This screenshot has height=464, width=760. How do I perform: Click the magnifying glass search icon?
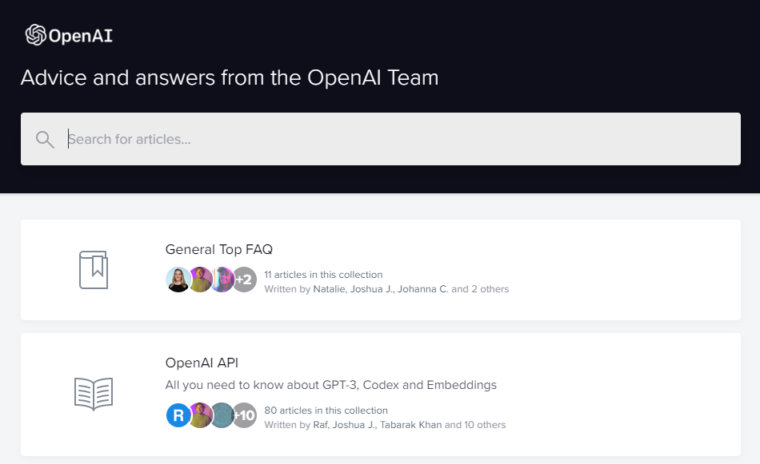tap(45, 140)
